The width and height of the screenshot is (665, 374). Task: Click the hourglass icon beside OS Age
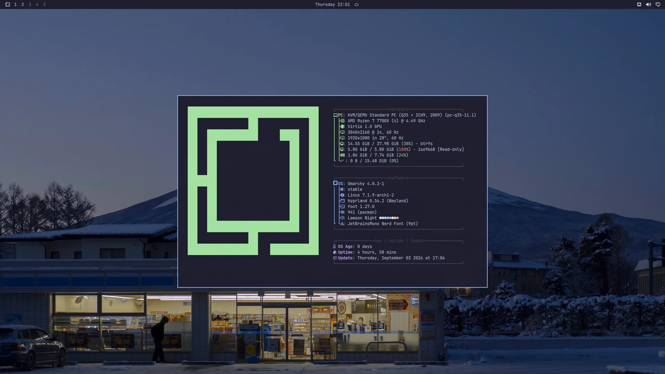coord(335,247)
